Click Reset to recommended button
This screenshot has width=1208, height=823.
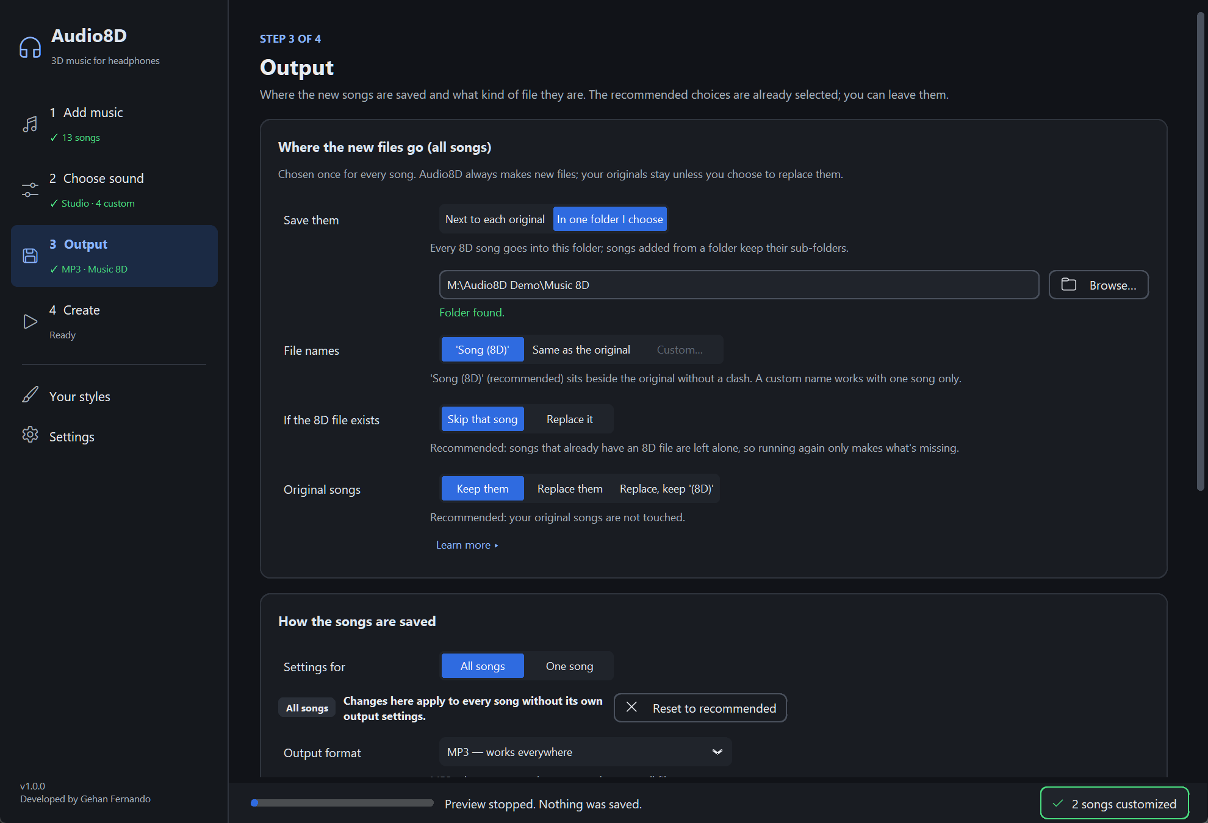(x=700, y=708)
